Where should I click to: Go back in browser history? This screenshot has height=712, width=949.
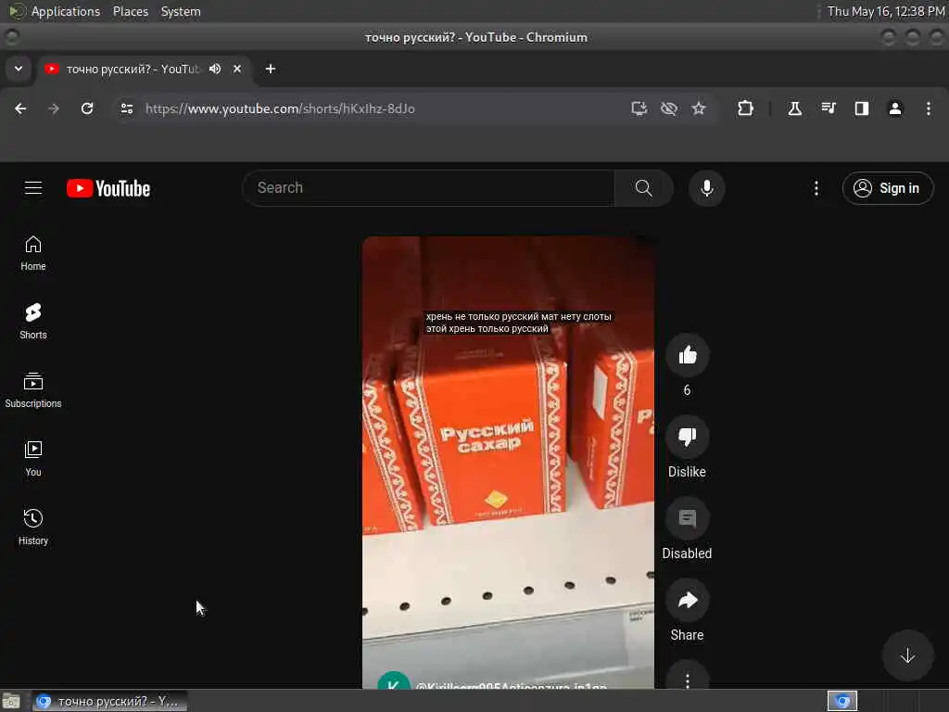20,108
